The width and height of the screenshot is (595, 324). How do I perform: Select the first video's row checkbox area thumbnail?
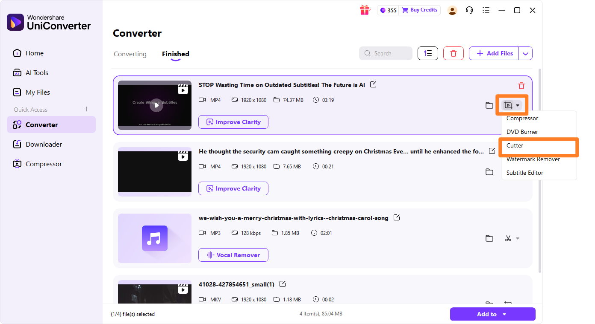click(154, 105)
